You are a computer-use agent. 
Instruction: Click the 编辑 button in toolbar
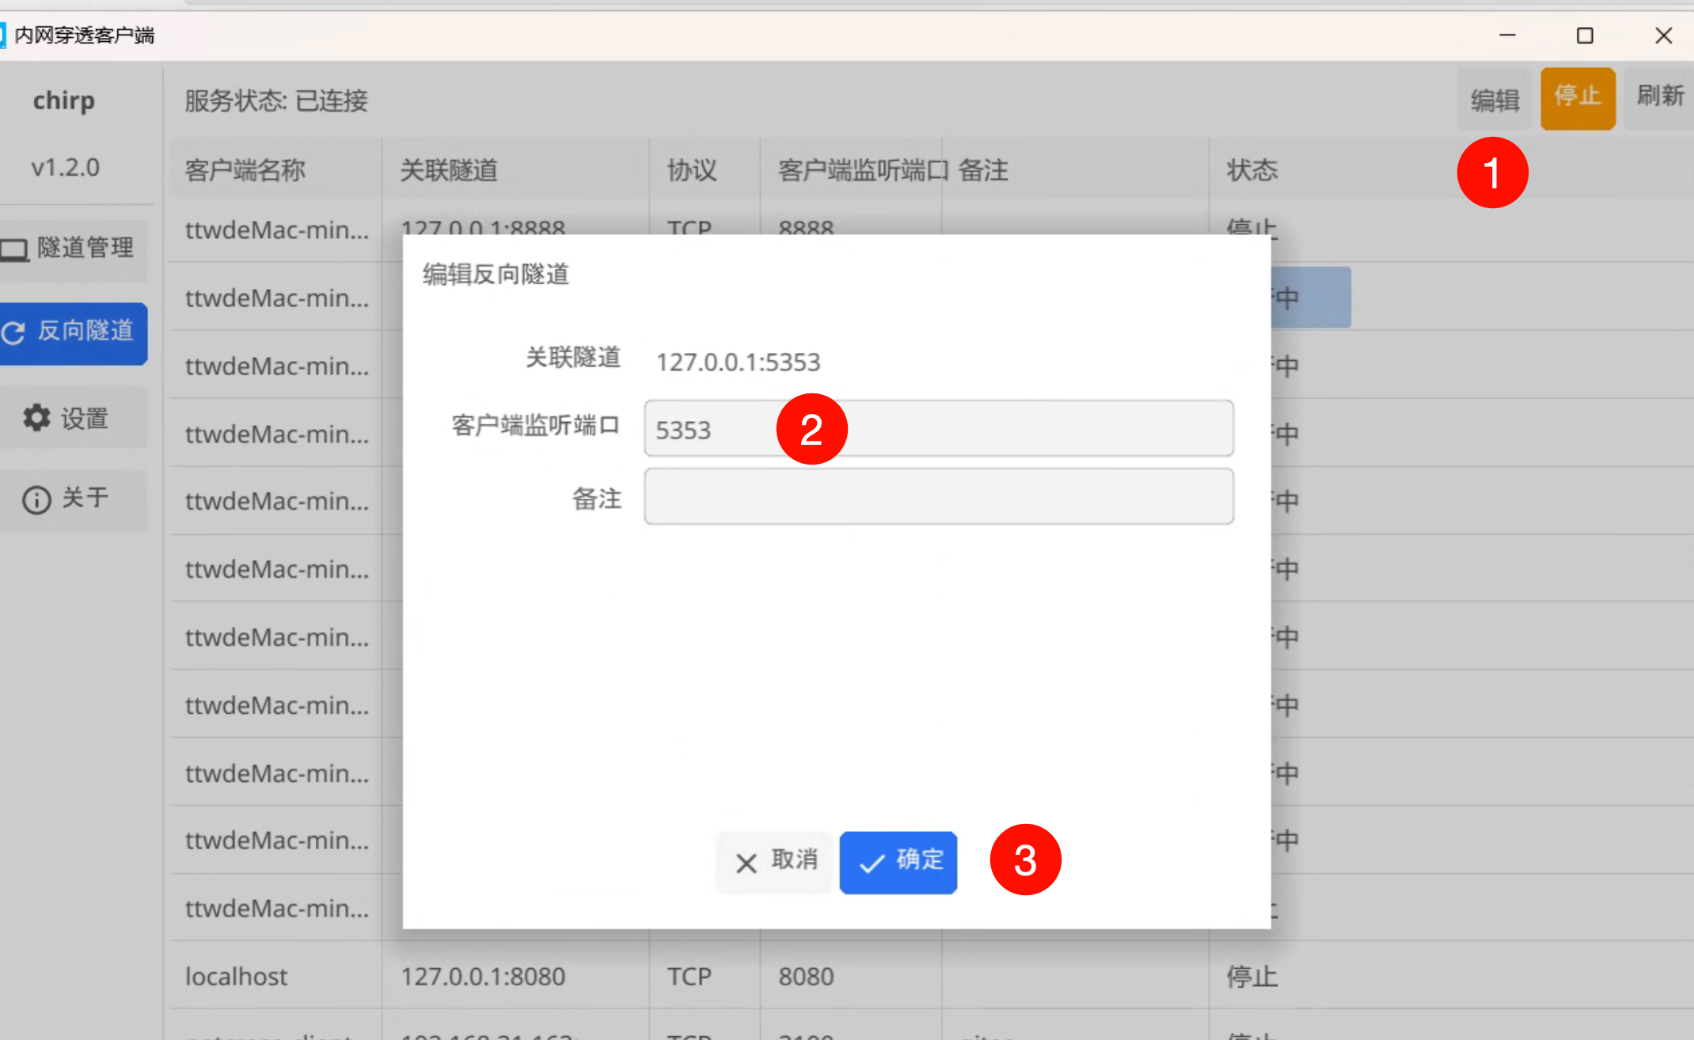pyautogui.click(x=1495, y=100)
